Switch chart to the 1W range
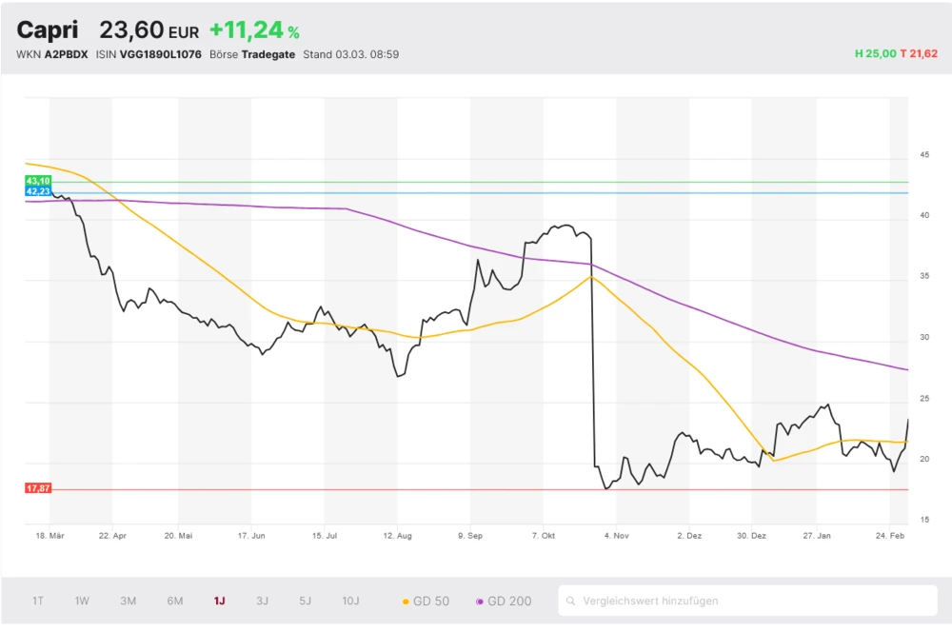 point(82,601)
